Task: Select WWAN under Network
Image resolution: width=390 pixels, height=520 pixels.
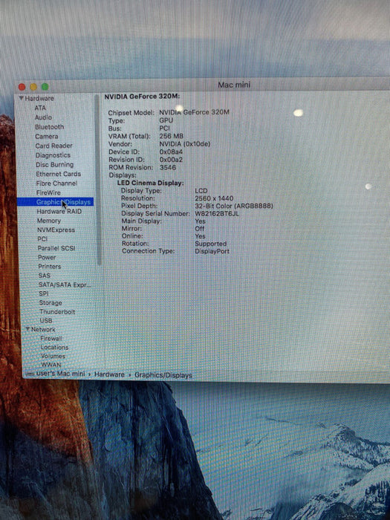Action: [51, 365]
